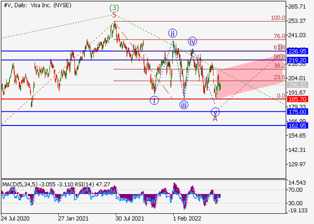The height and width of the screenshot is (224, 314).
Task: Click the Fibonacci 23.6 level label
Action: click(279, 77)
